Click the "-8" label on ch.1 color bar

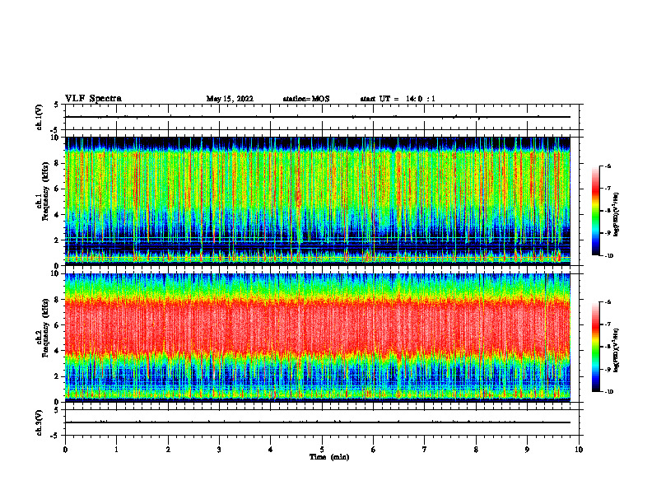pyautogui.click(x=608, y=211)
